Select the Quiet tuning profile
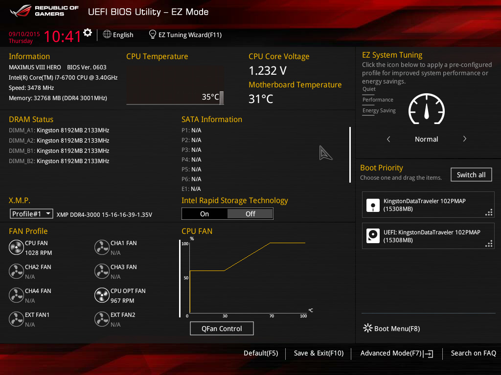The height and width of the screenshot is (375, 501). [x=369, y=89]
